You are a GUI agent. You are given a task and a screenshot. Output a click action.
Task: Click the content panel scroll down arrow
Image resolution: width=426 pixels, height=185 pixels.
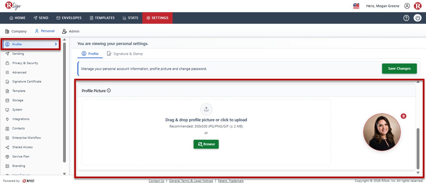click(418, 172)
